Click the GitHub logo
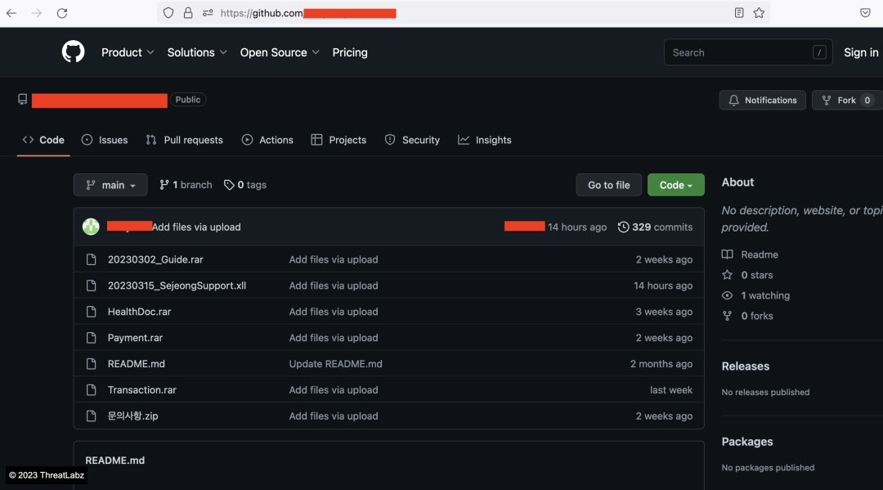The width and height of the screenshot is (883, 490). point(73,52)
